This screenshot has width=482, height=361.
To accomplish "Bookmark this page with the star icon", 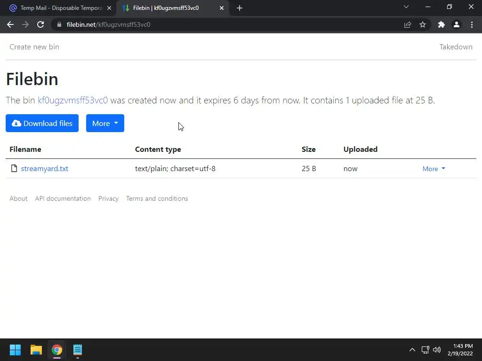I will 423,24.
